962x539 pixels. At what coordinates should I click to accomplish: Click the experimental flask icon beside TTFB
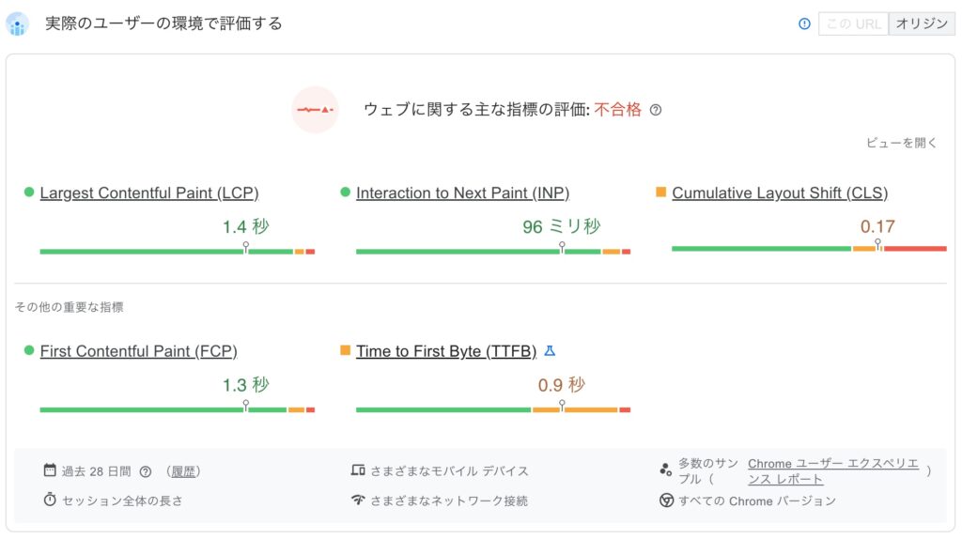click(x=551, y=351)
